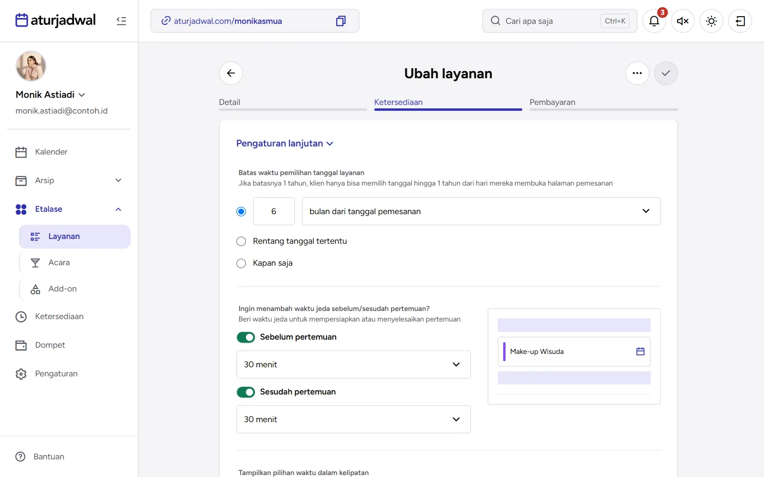Open Sebelum pertemuan 30 menit dropdown
This screenshot has width=764, height=477.
pyautogui.click(x=354, y=365)
